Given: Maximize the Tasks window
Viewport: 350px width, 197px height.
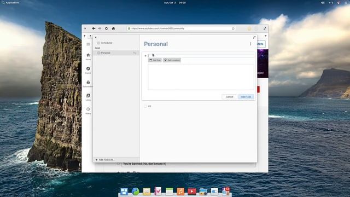Looking at the screenshot, I should pyautogui.click(x=254, y=37).
